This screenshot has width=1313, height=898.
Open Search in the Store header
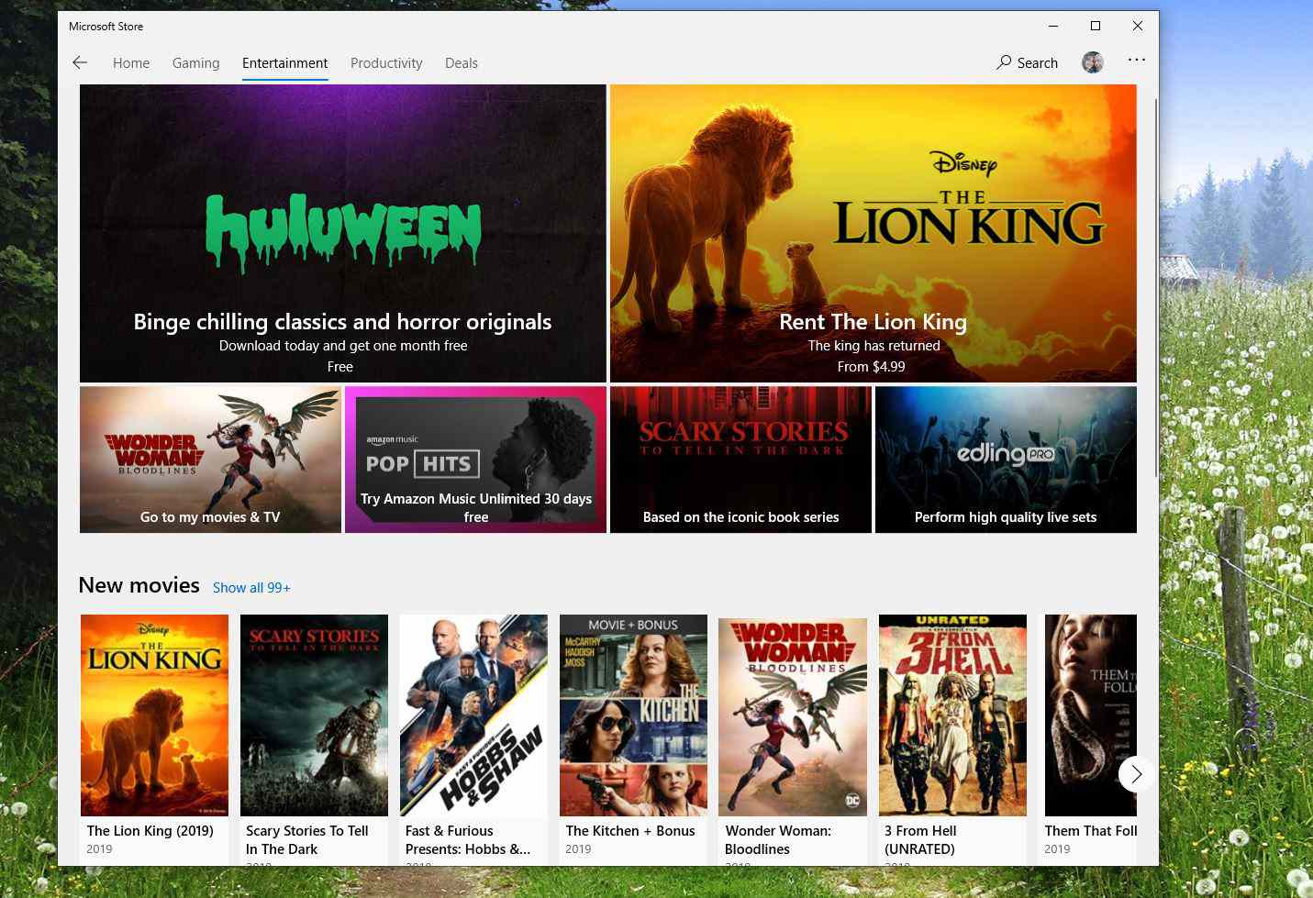point(1027,62)
